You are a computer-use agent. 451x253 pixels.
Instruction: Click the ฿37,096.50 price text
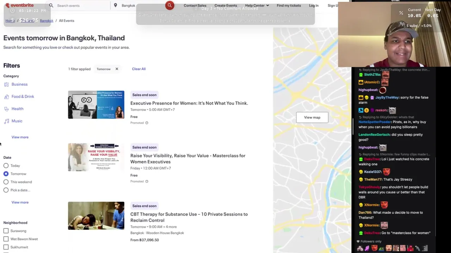(144, 240)
